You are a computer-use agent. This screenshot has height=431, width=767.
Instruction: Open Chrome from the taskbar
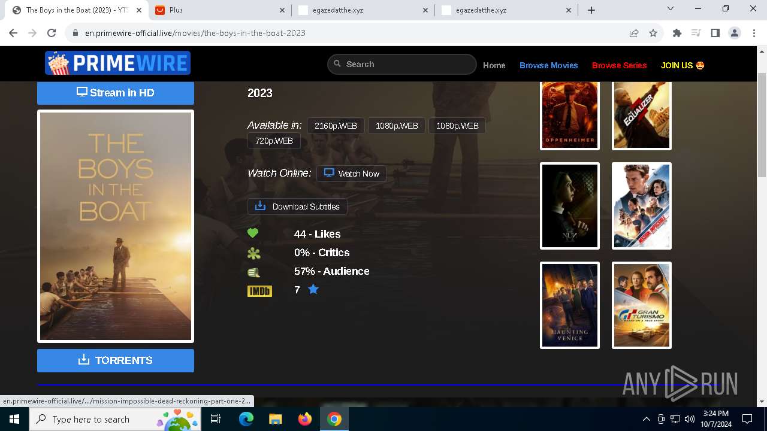click(334, 419)
